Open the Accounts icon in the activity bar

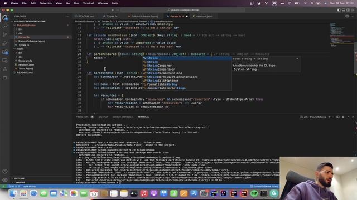tap(5, 172)
